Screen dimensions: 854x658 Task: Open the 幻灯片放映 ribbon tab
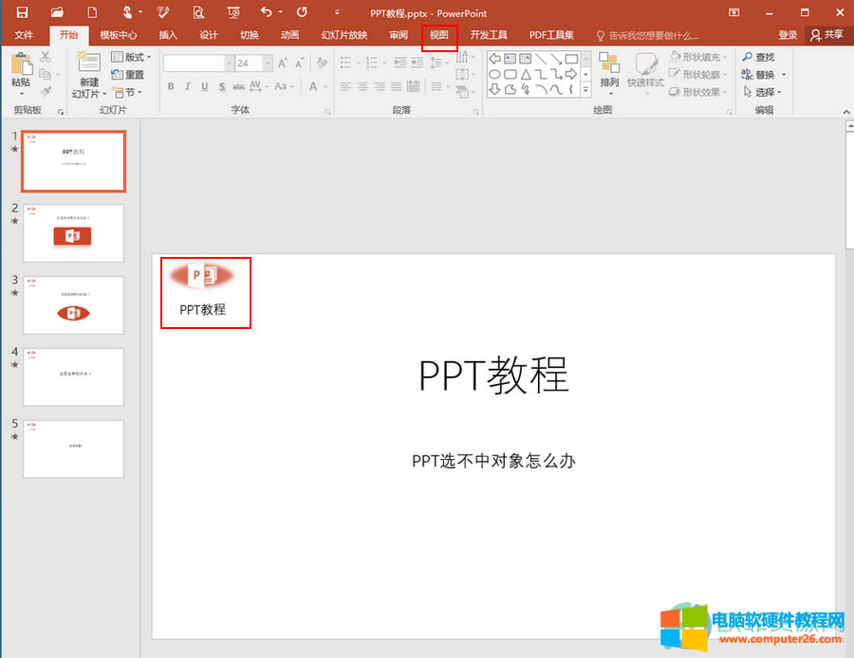coord(343,34)
